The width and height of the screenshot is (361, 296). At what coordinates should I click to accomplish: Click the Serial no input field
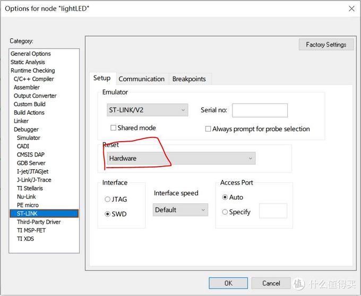pyautogui.click(x=260, y=110)
